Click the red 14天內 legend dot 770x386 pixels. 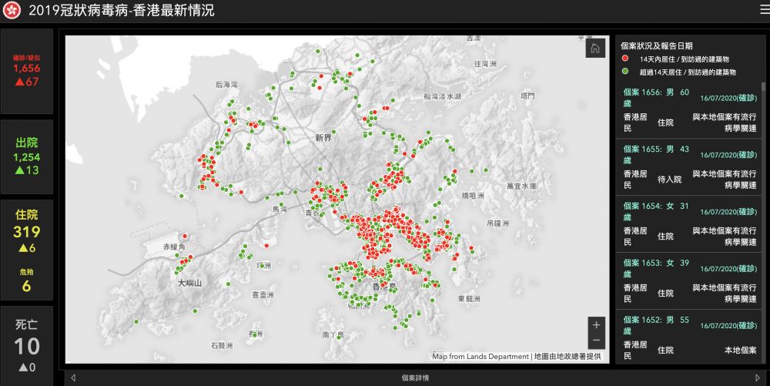624,59
